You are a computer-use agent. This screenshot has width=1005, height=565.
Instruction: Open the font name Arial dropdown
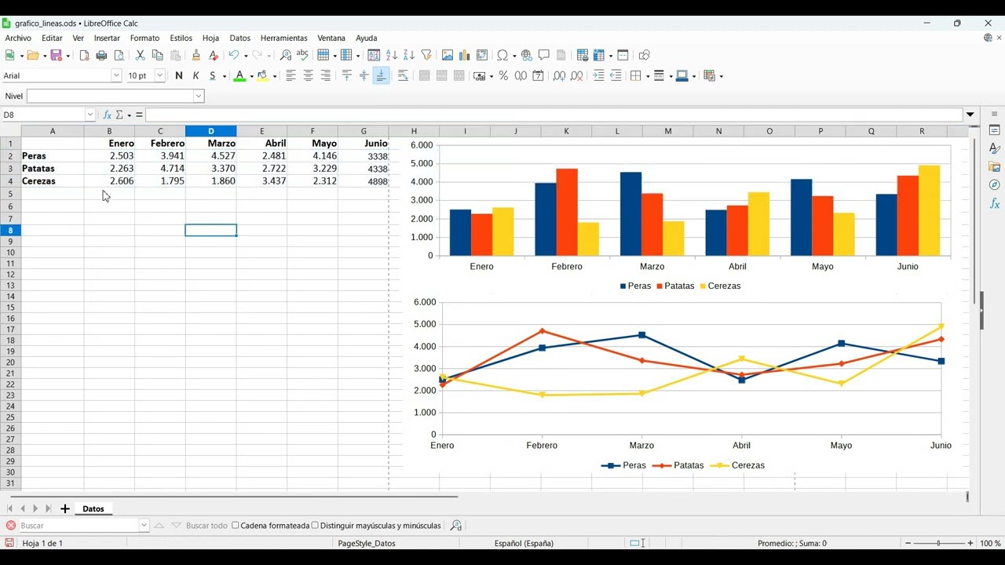coord(116,75)
